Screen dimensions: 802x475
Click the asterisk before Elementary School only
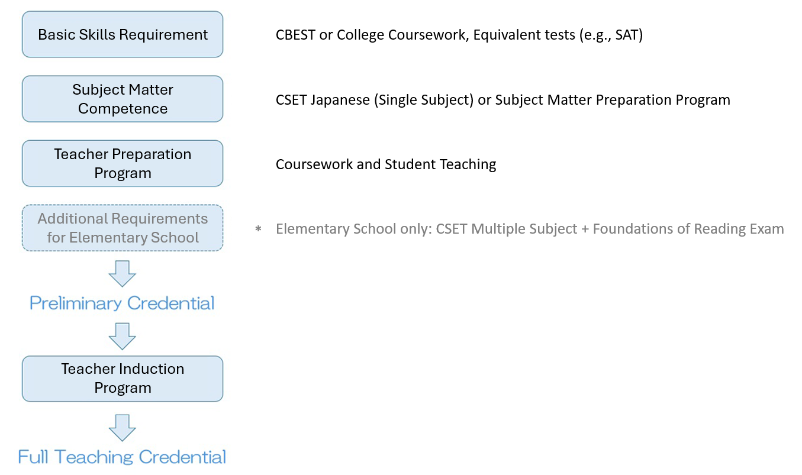[258, 230]
